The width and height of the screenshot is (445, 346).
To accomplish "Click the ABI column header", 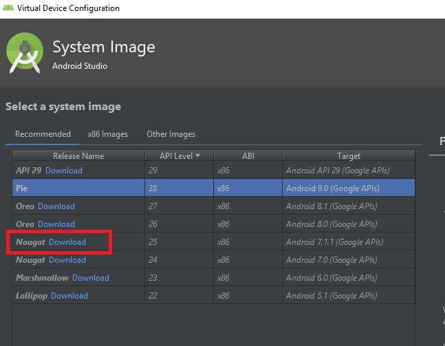I will point(248,156).
